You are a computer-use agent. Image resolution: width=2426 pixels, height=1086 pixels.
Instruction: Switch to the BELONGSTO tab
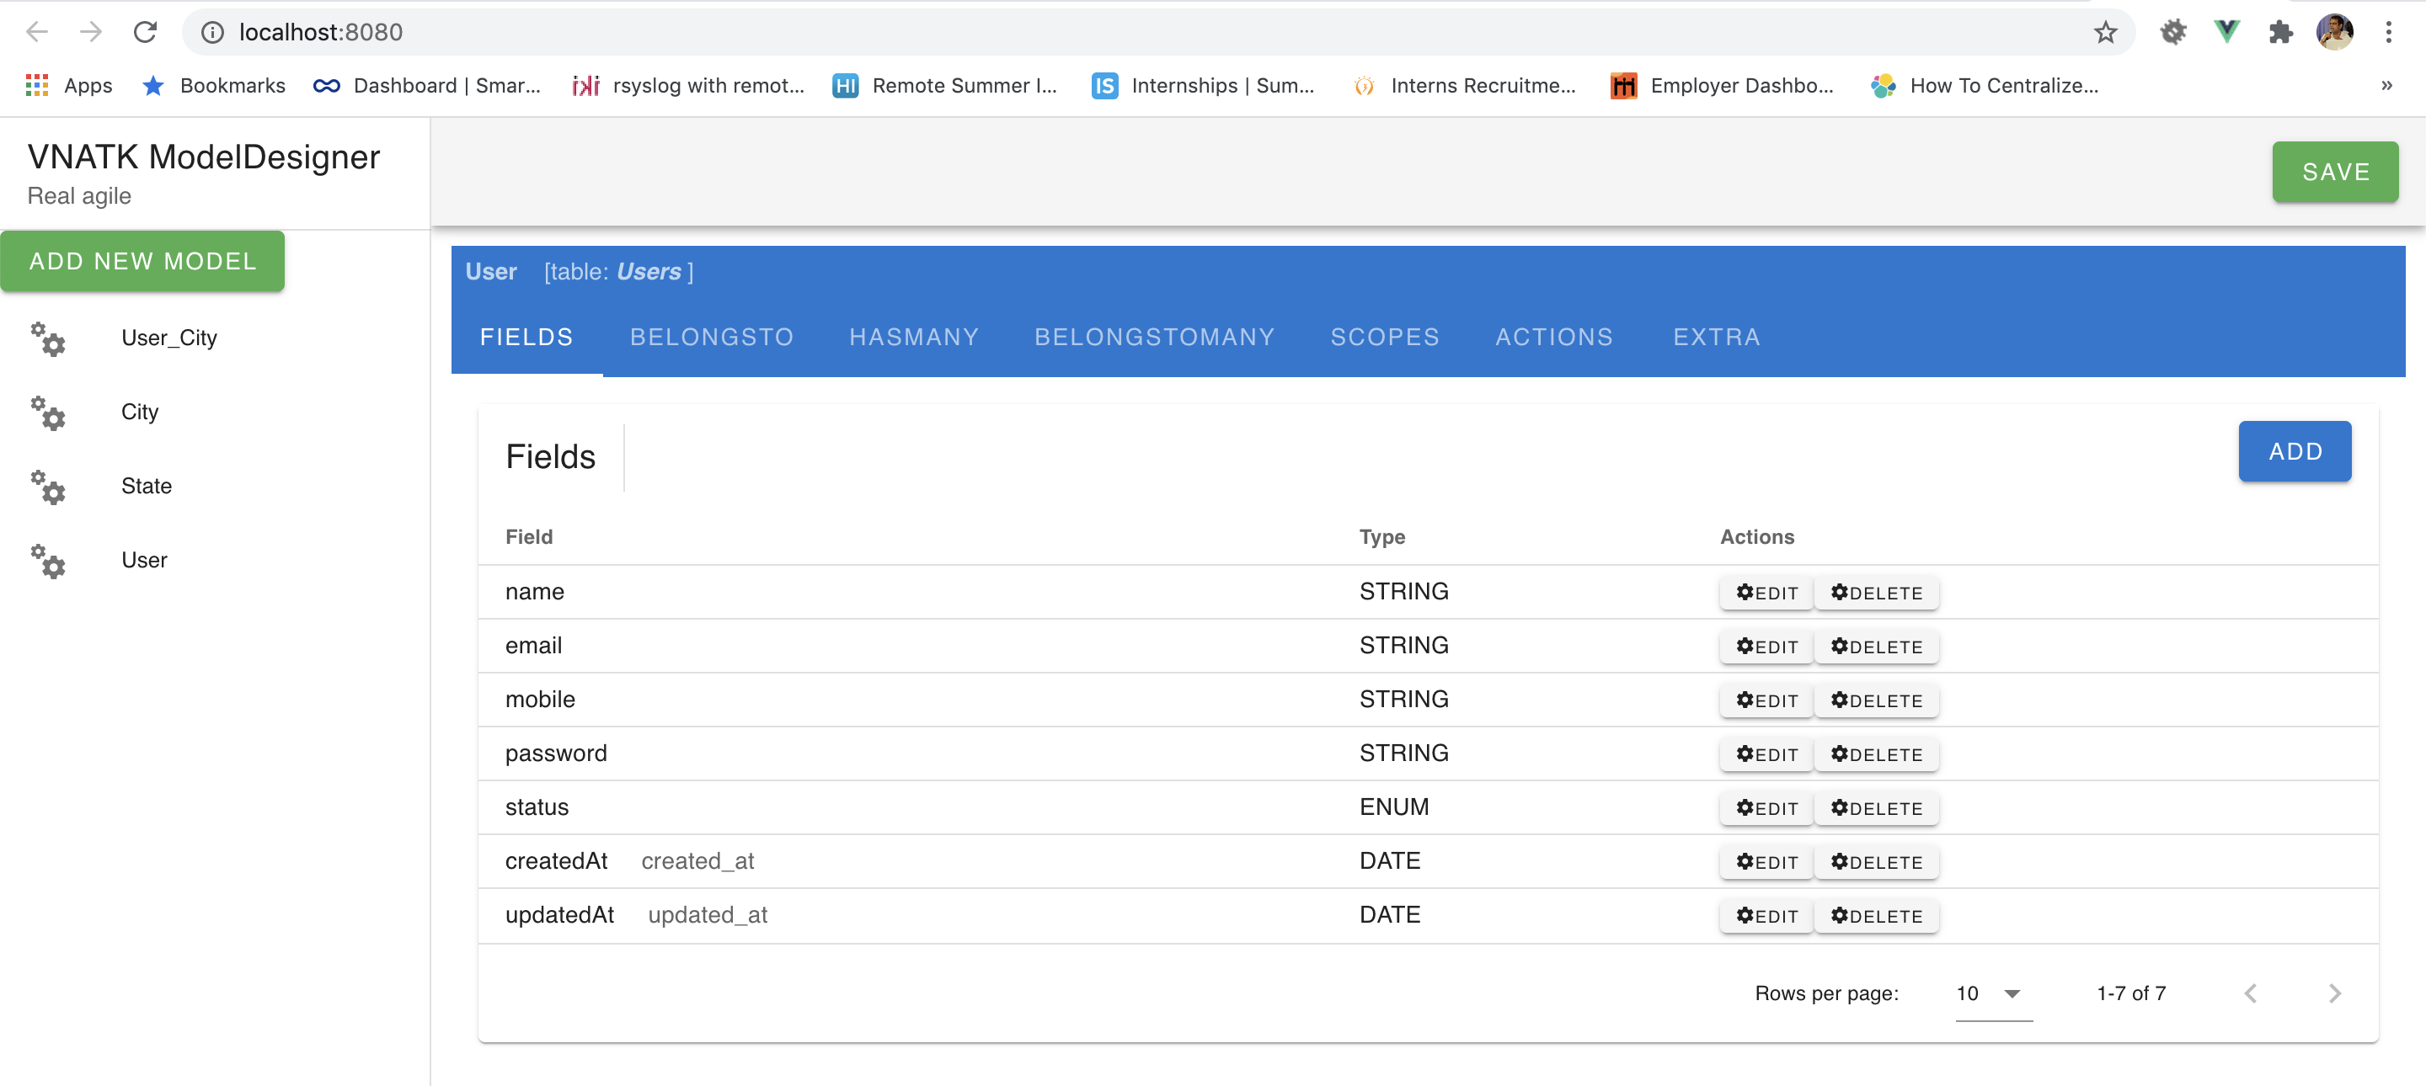pyautogui.click(x=711, y=337)
